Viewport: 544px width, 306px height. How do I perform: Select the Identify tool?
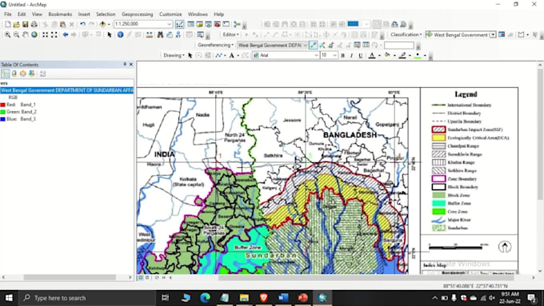click(x=120, y=34)
